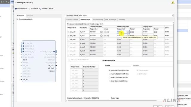Expand the s_axi_lite port group

[x=23, y=43]
